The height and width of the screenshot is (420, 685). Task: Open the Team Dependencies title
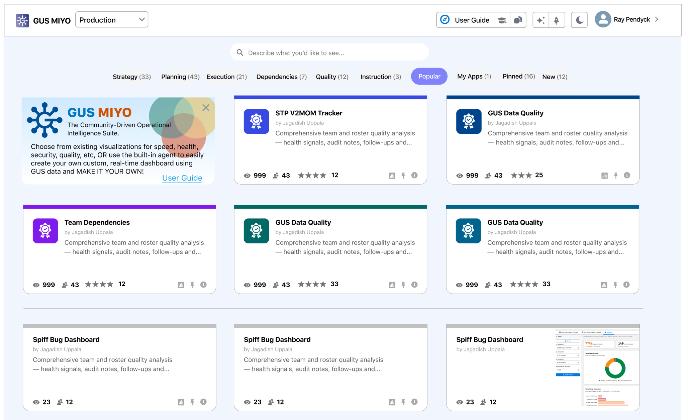[97, 222]
